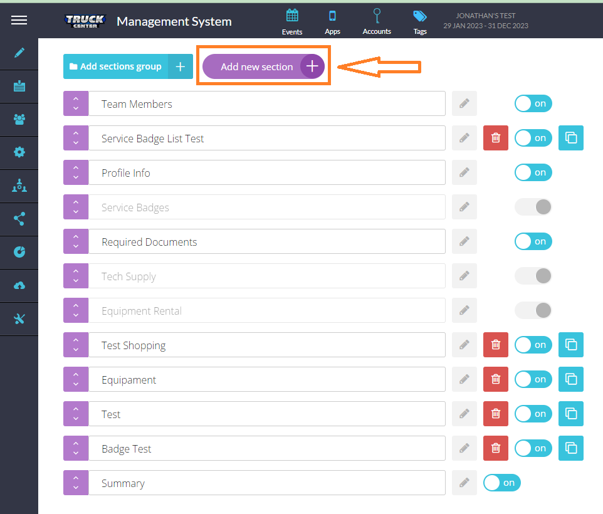Screen dimensions: 603x514
Task: Delete the Service Badge List Test section
Action: point(496,138)
